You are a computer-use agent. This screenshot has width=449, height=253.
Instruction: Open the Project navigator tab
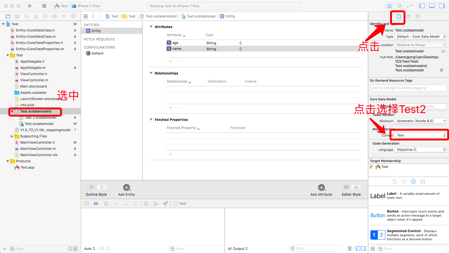point(8,16)
